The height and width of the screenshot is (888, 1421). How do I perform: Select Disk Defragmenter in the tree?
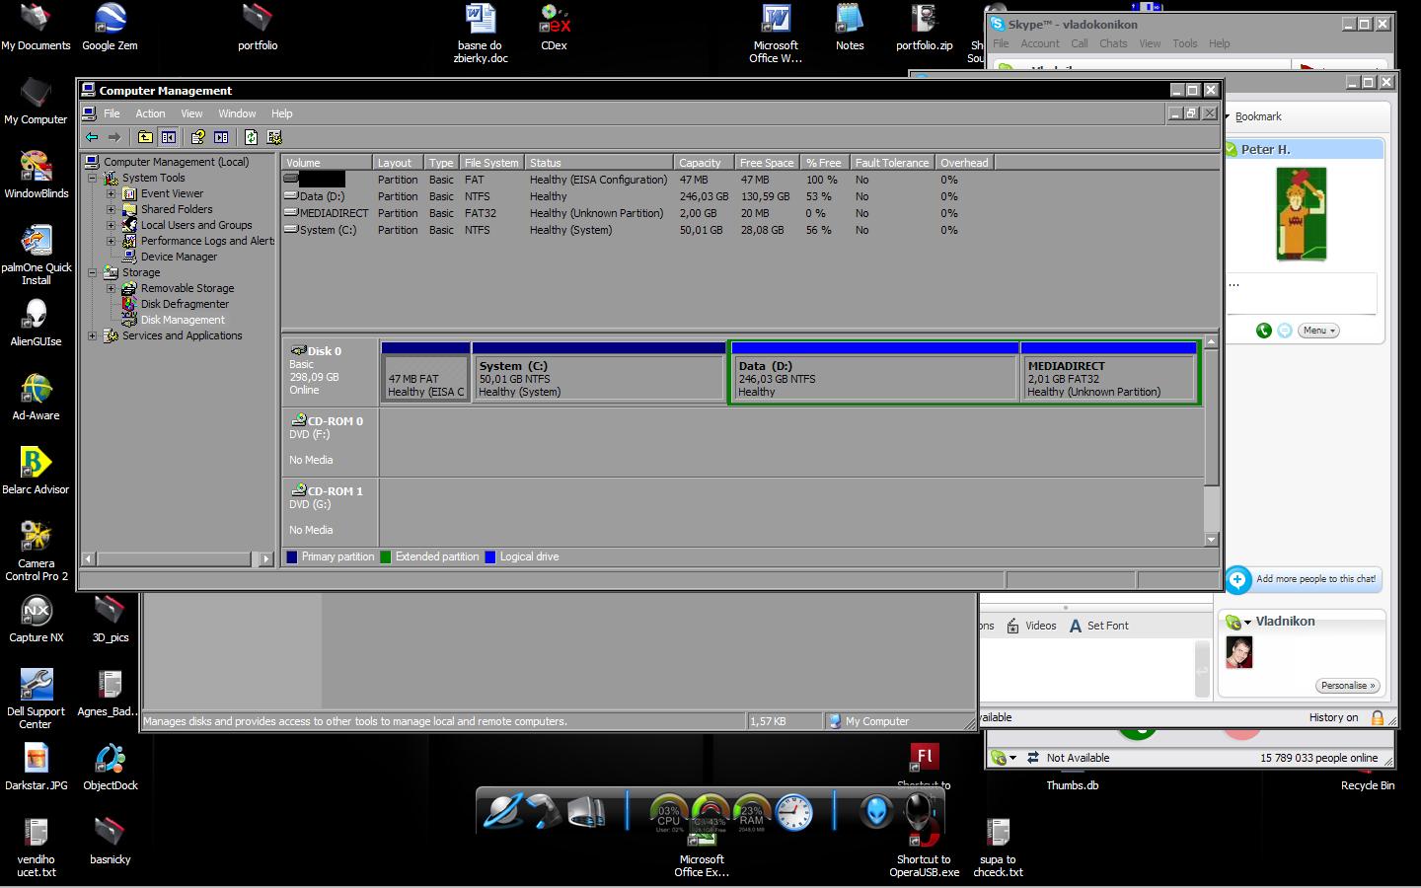tap(185, 304)
